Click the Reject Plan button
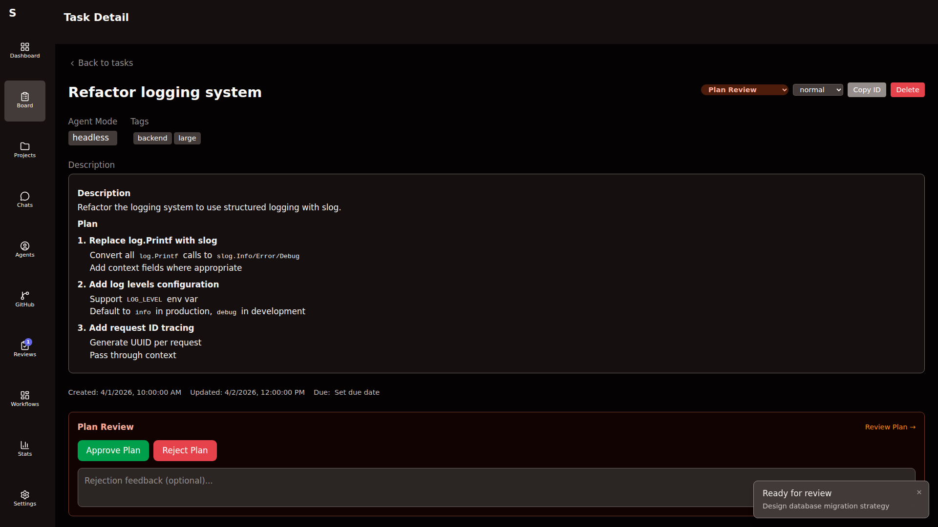938x527 pixels. click(x=185, y=450)
